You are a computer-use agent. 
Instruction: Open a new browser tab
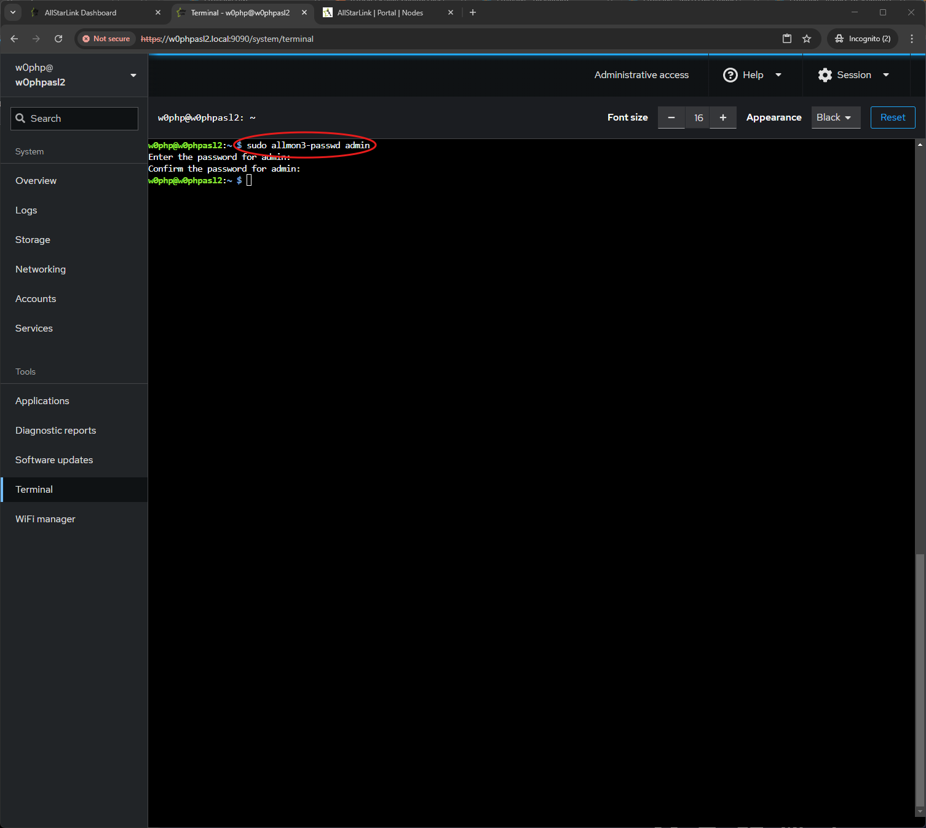click(x=473, y=12)
